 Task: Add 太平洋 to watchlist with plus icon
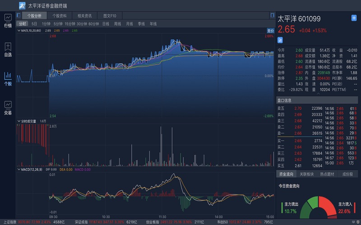point(354,18)
